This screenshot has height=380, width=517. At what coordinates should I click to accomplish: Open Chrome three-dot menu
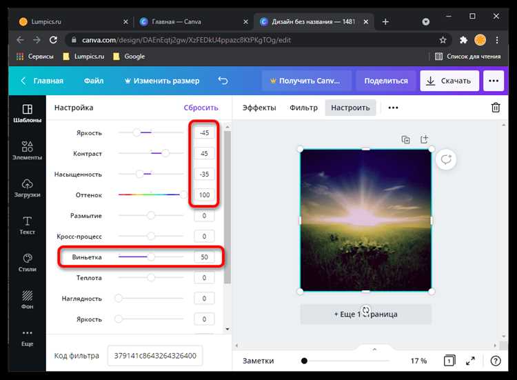coord(497,40)
